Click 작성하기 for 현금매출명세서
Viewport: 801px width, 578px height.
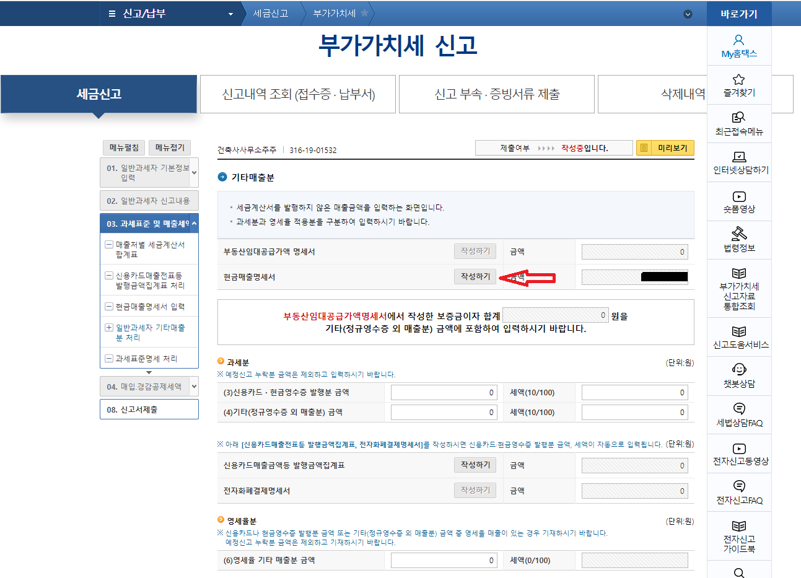point(475,276)
